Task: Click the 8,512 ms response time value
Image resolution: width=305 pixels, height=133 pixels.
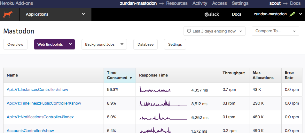Action: pos(199,104)
